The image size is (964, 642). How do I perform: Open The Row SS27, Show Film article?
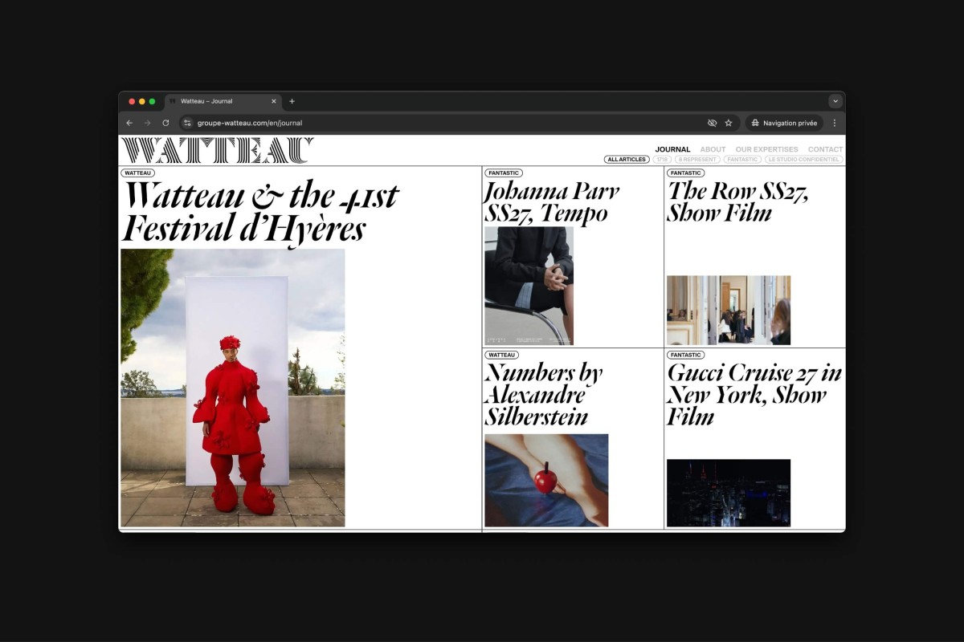tap(737, 202)
